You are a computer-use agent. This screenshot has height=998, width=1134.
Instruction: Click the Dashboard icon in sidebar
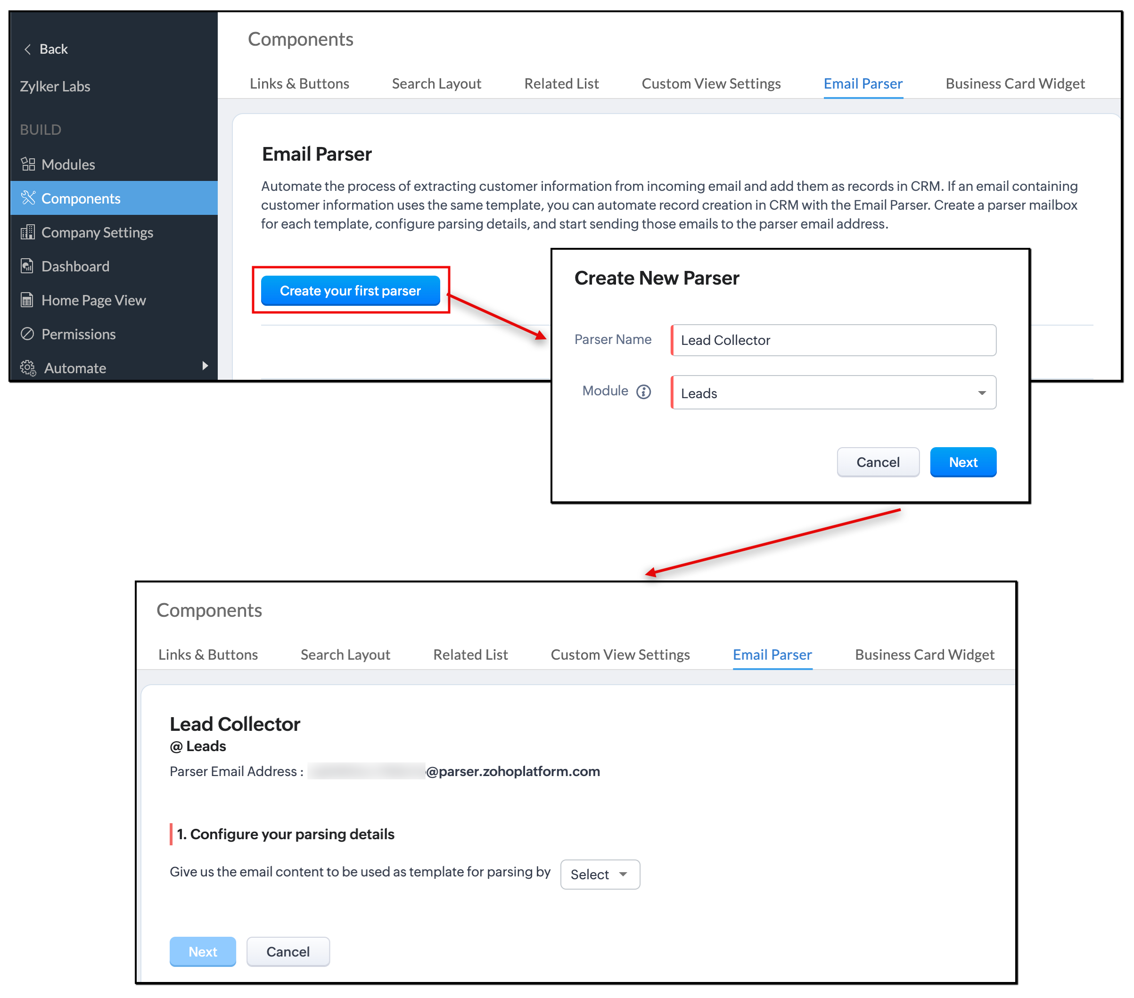point(27,266)
